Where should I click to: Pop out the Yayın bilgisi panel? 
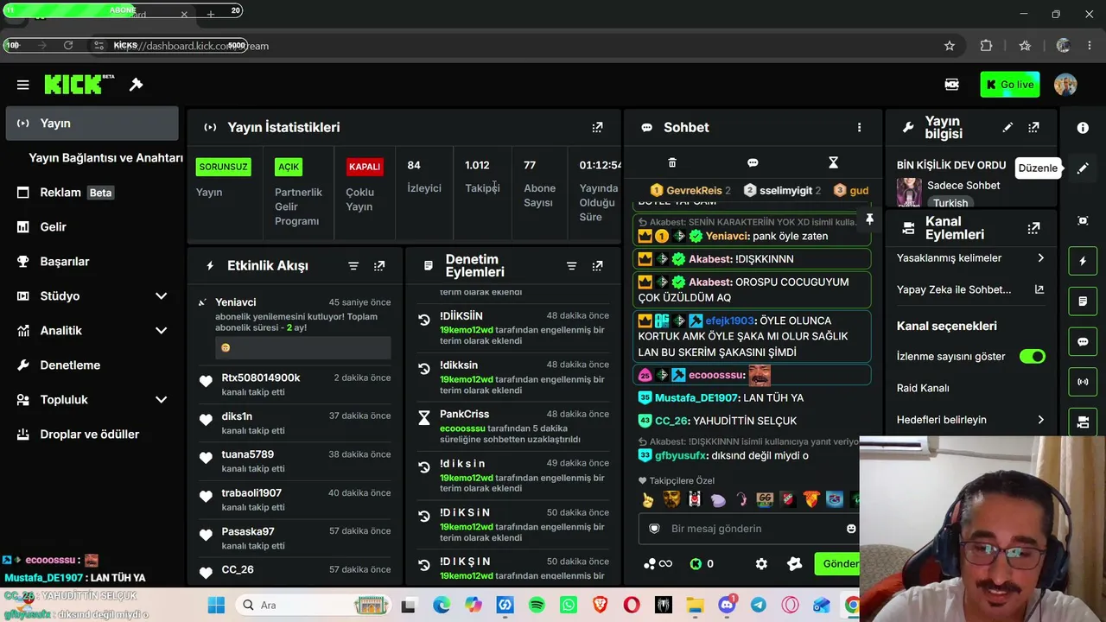[1033, 127]
